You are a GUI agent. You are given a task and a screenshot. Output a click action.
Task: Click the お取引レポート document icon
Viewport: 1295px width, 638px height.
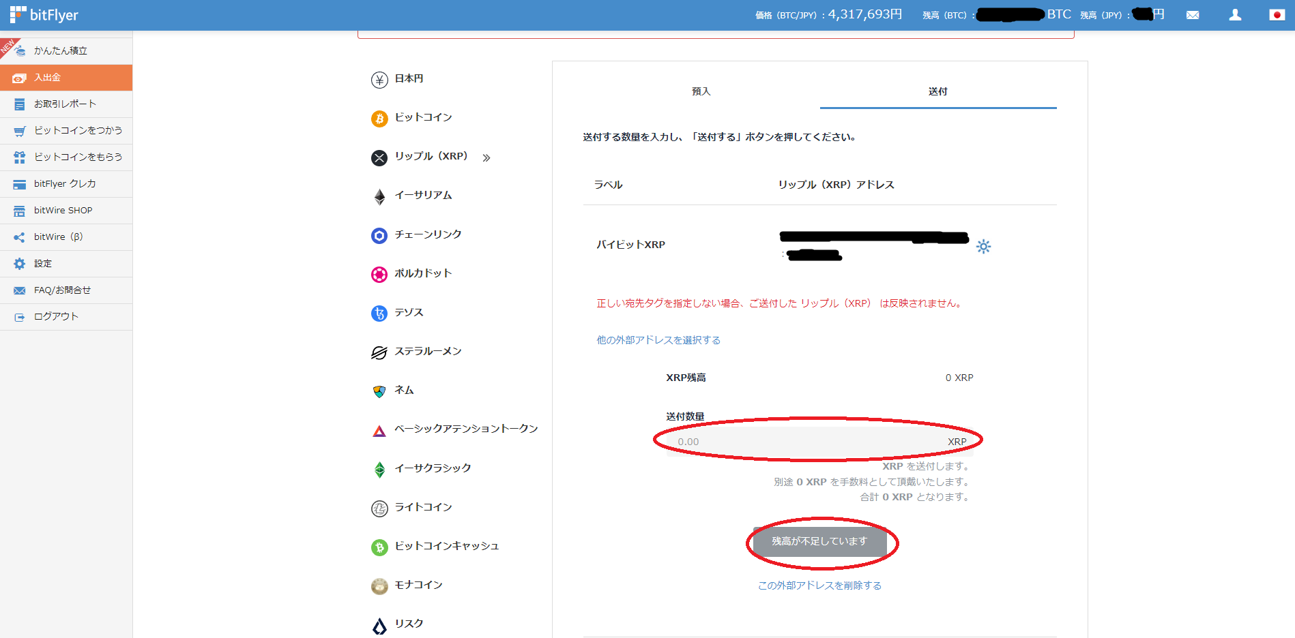pyautogui.click(x=20, y=104)
